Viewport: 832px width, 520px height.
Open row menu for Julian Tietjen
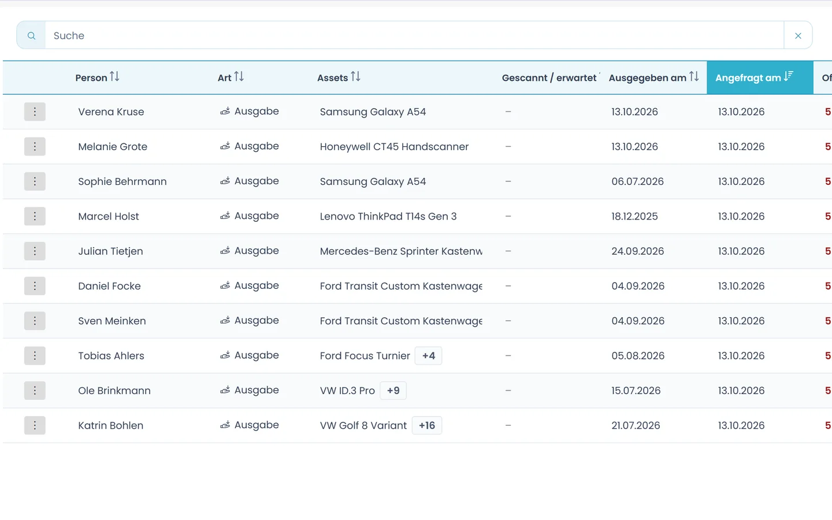click(35, 251)
